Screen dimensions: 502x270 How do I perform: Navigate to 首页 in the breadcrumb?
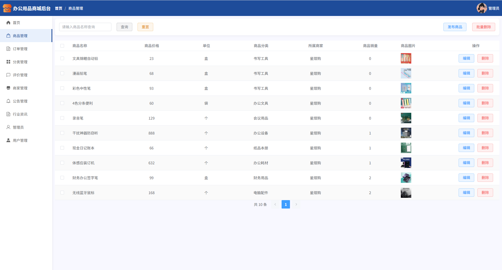(x=59, y=8)
